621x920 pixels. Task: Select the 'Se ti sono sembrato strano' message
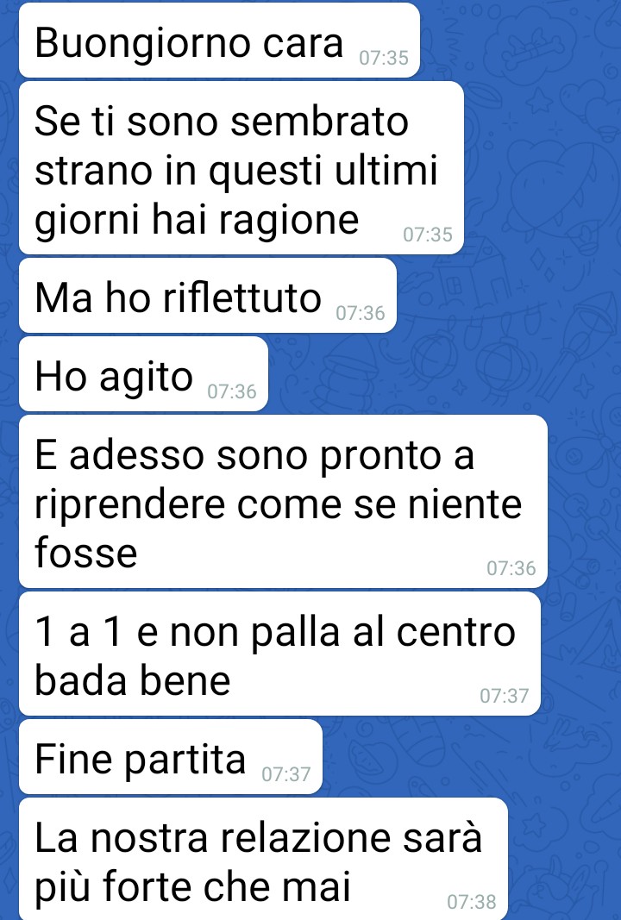click(x=241, y=168)
